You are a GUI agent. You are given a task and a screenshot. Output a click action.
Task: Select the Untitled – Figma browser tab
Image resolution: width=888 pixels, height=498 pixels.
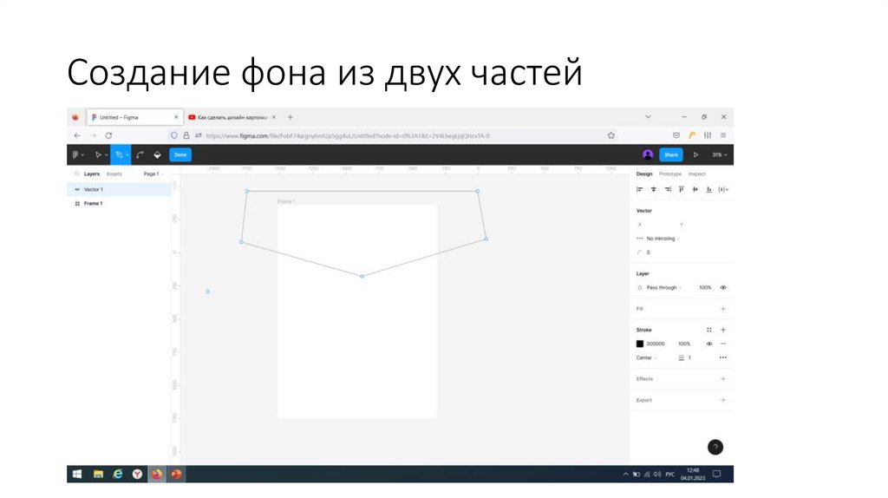[x=134, y=117]
